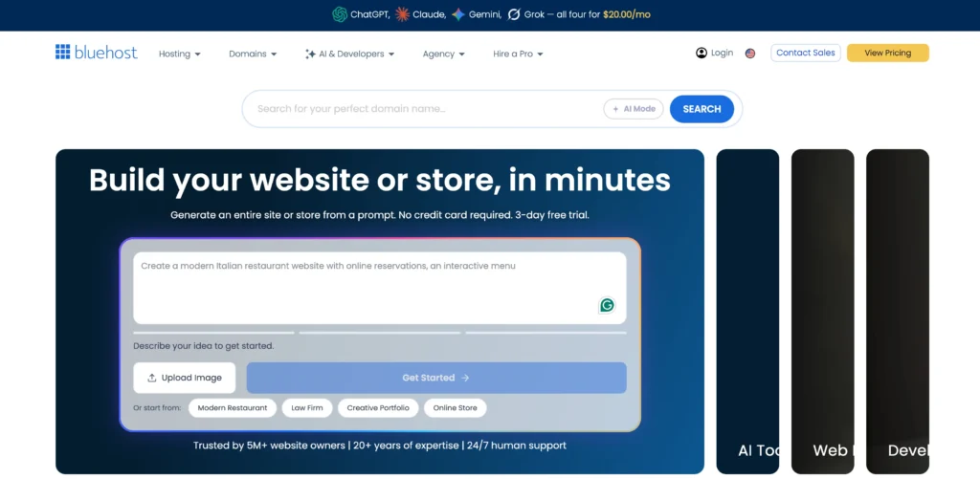This screenshot has height=479, width=980.
Task: Click the sparkle icon beside AI & Developers
Action: 310,54
